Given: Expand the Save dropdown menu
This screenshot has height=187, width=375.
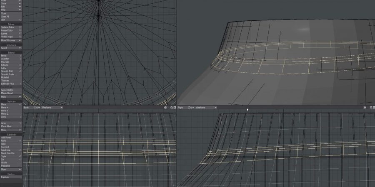Looking at the screenshot, I should (x=11, y=4).
